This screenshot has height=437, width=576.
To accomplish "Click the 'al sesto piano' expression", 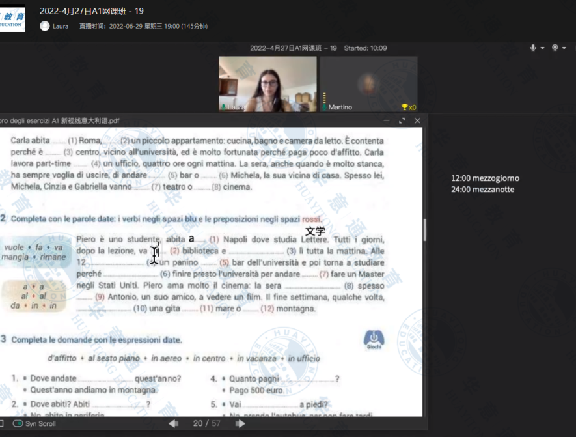I will pyautogui.click(x=114, y=358).
